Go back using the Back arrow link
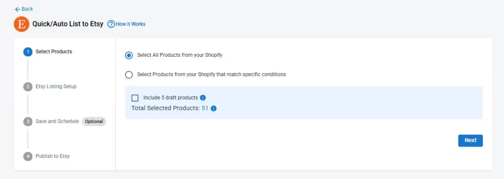The height and width of the screenshot is (179, 504). [24, 9]
